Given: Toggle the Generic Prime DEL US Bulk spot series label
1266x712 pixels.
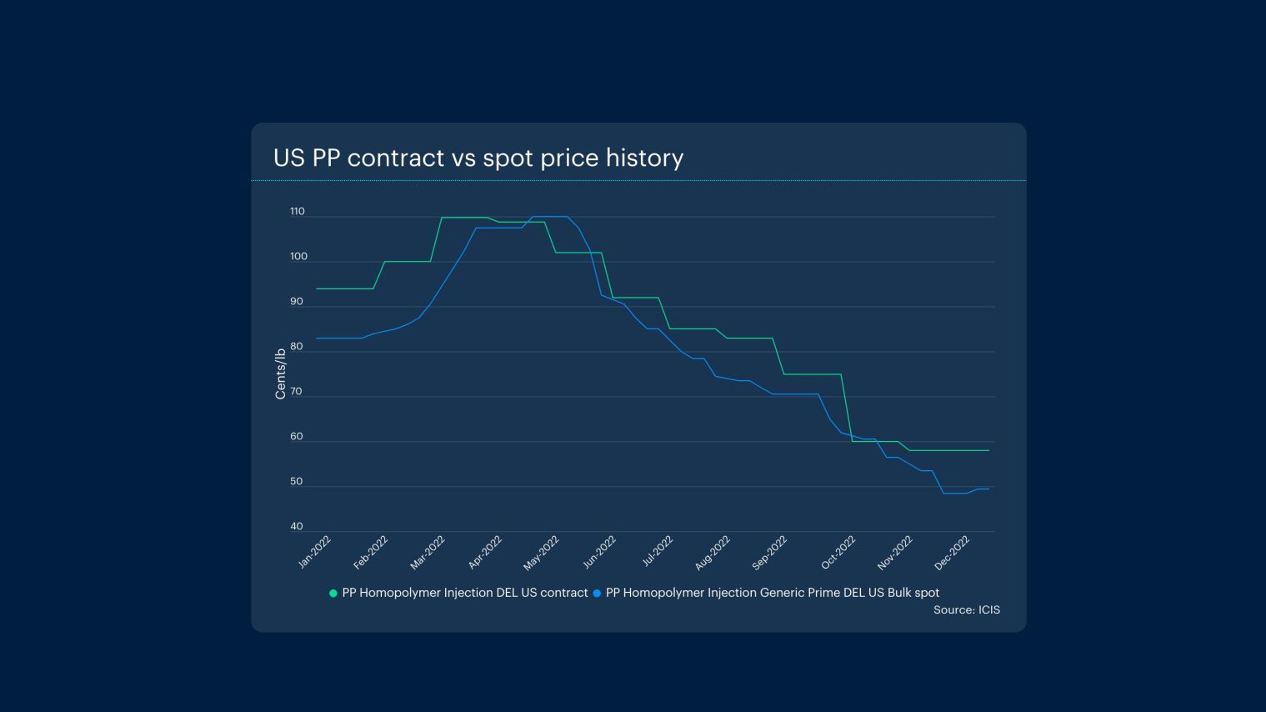Looking at the screenshot, I should 772,593.
